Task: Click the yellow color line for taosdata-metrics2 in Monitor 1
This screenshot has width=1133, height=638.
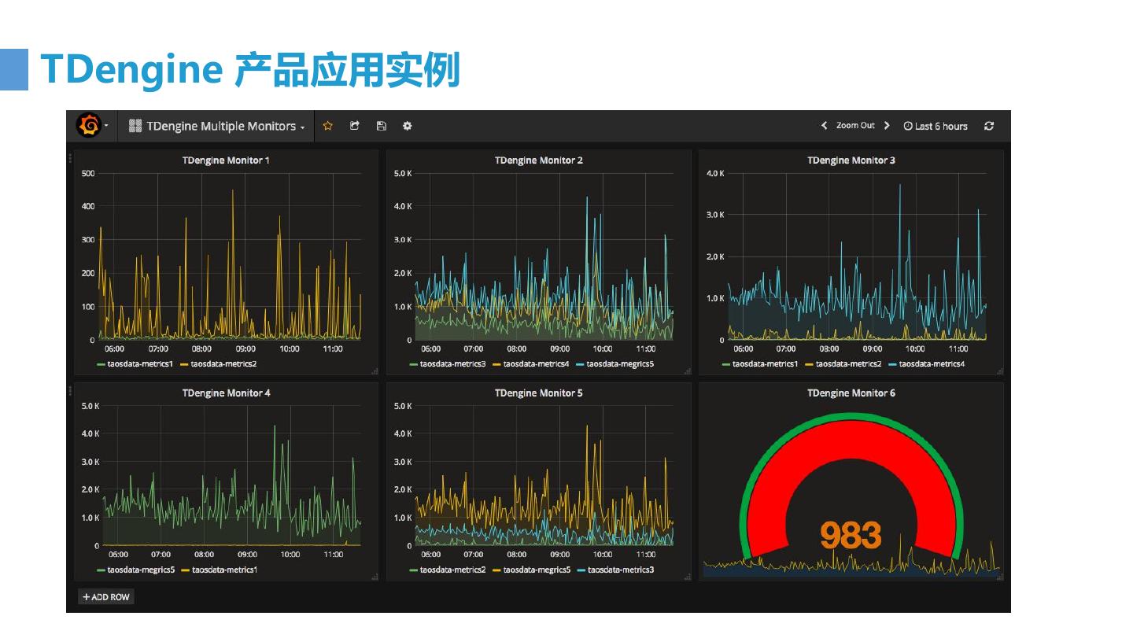Action: coord(185,364)
